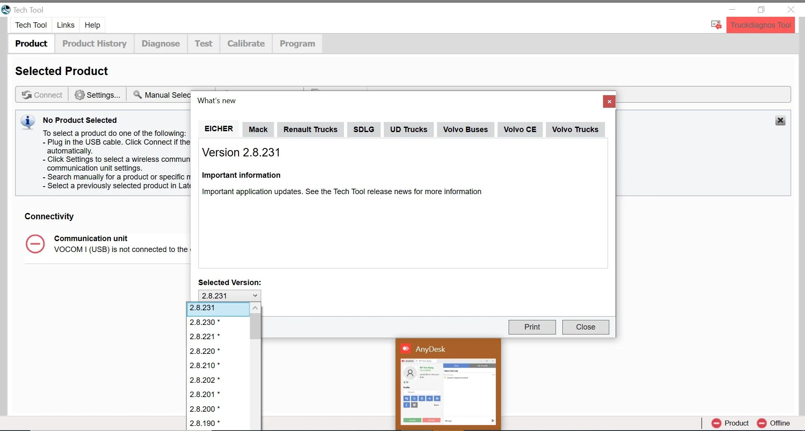
Task: Click the info icon beside No Product Selected
Action: click(27, 122)
